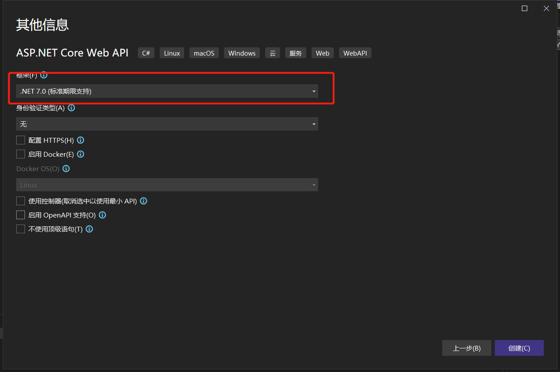Click the 创建(C) button
This screenshot has height=372, width=560.
[519, 348]
